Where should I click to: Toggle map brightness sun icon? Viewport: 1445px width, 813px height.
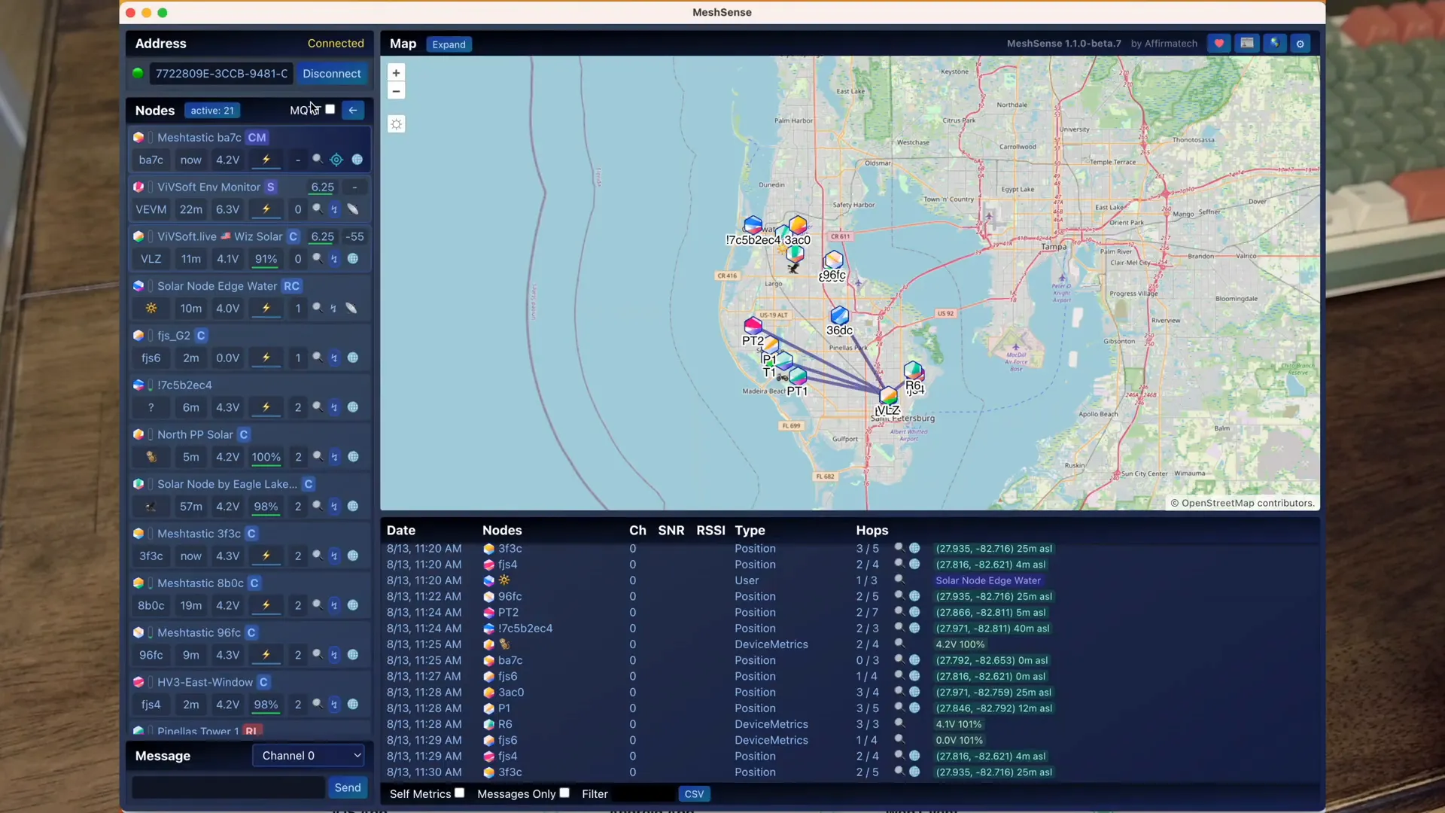396,124
